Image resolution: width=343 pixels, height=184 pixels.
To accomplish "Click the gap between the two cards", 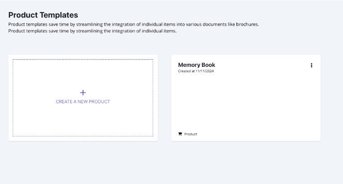I will (x=165, y=98).
